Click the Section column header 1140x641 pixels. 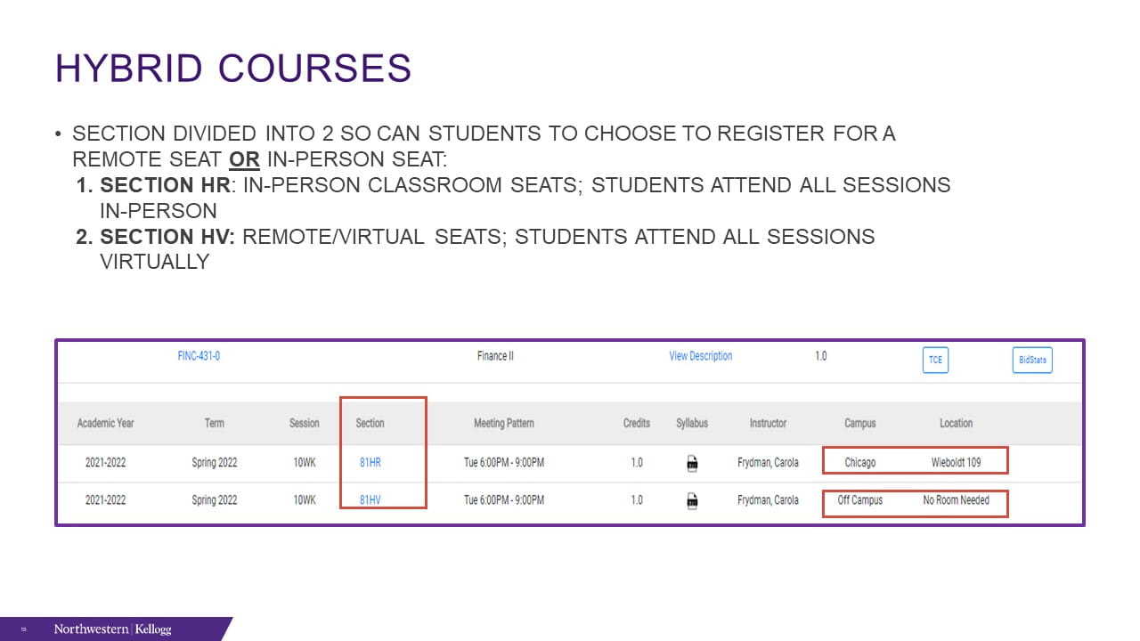pos(370,423)
